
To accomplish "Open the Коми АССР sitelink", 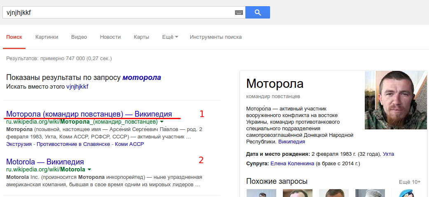I will pyautogui.click(x=129, y=144).
